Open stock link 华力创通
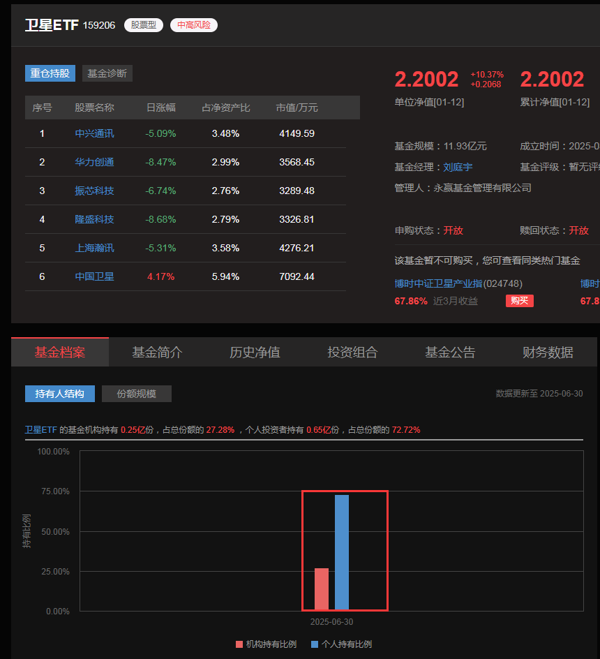 tap(95, 162)
